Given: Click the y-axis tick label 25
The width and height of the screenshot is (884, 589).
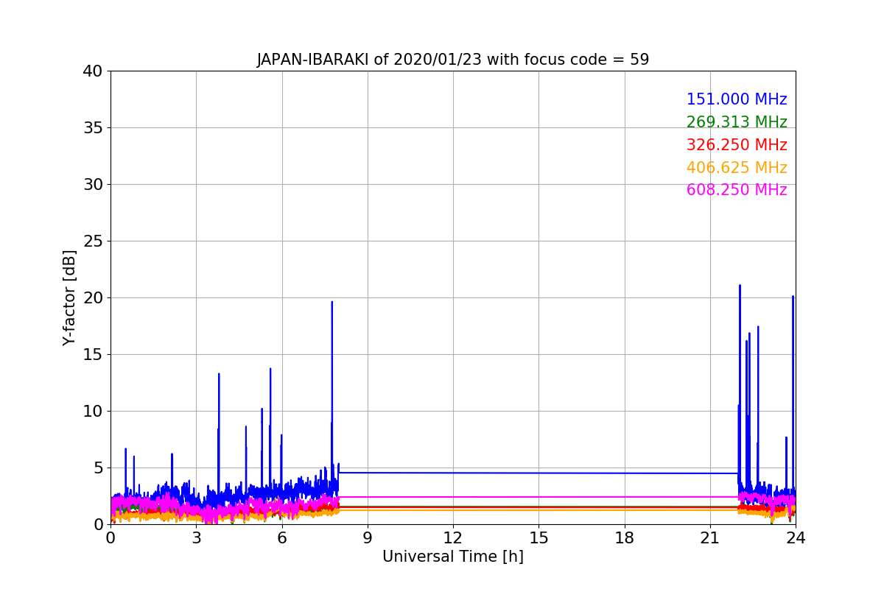Looking at the screenshot, I should (93, 241).
